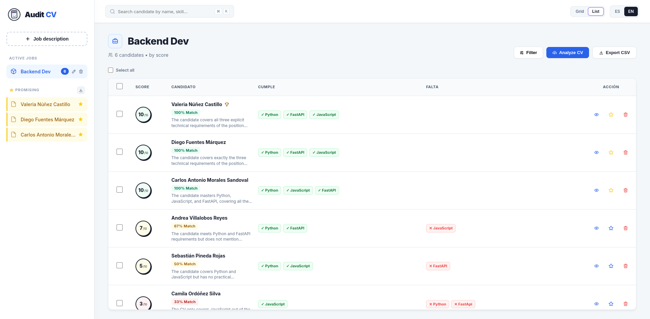Screen dimensions: 650x319
Task: Switch to Grid view
Action: 580,11
